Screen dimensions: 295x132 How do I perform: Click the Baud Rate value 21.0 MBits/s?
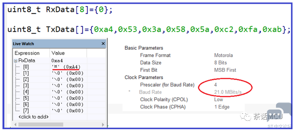[228, 92]
